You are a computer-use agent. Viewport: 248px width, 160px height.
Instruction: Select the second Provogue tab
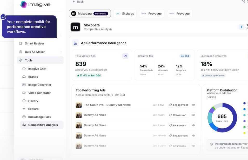click(x=179, y=13)
